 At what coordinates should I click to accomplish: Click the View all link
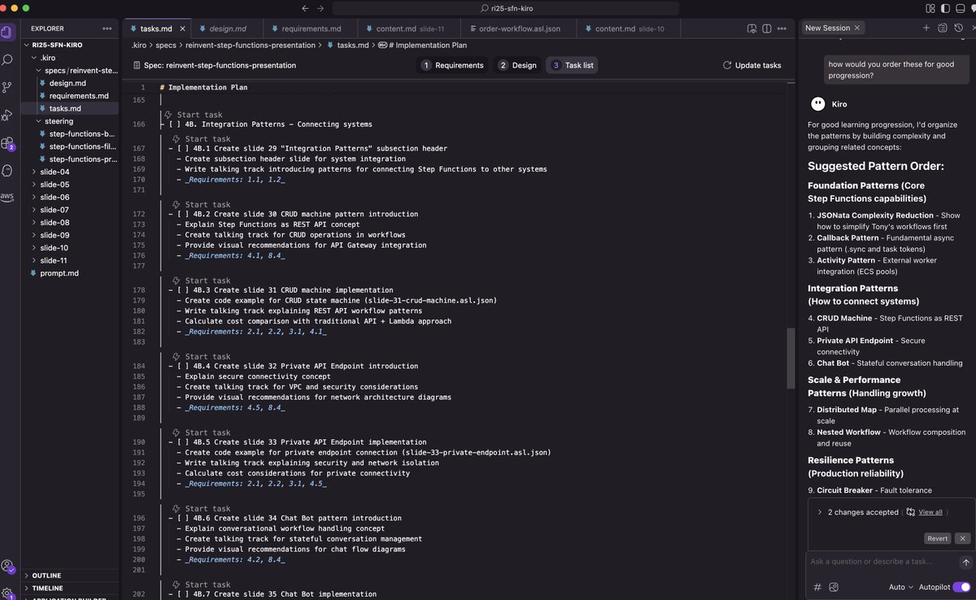[930, 512]
